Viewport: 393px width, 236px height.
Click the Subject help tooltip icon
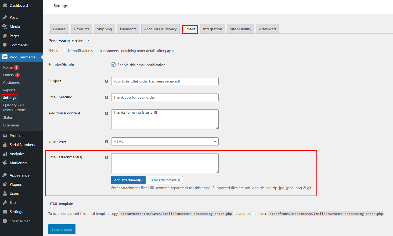(106, 81)
